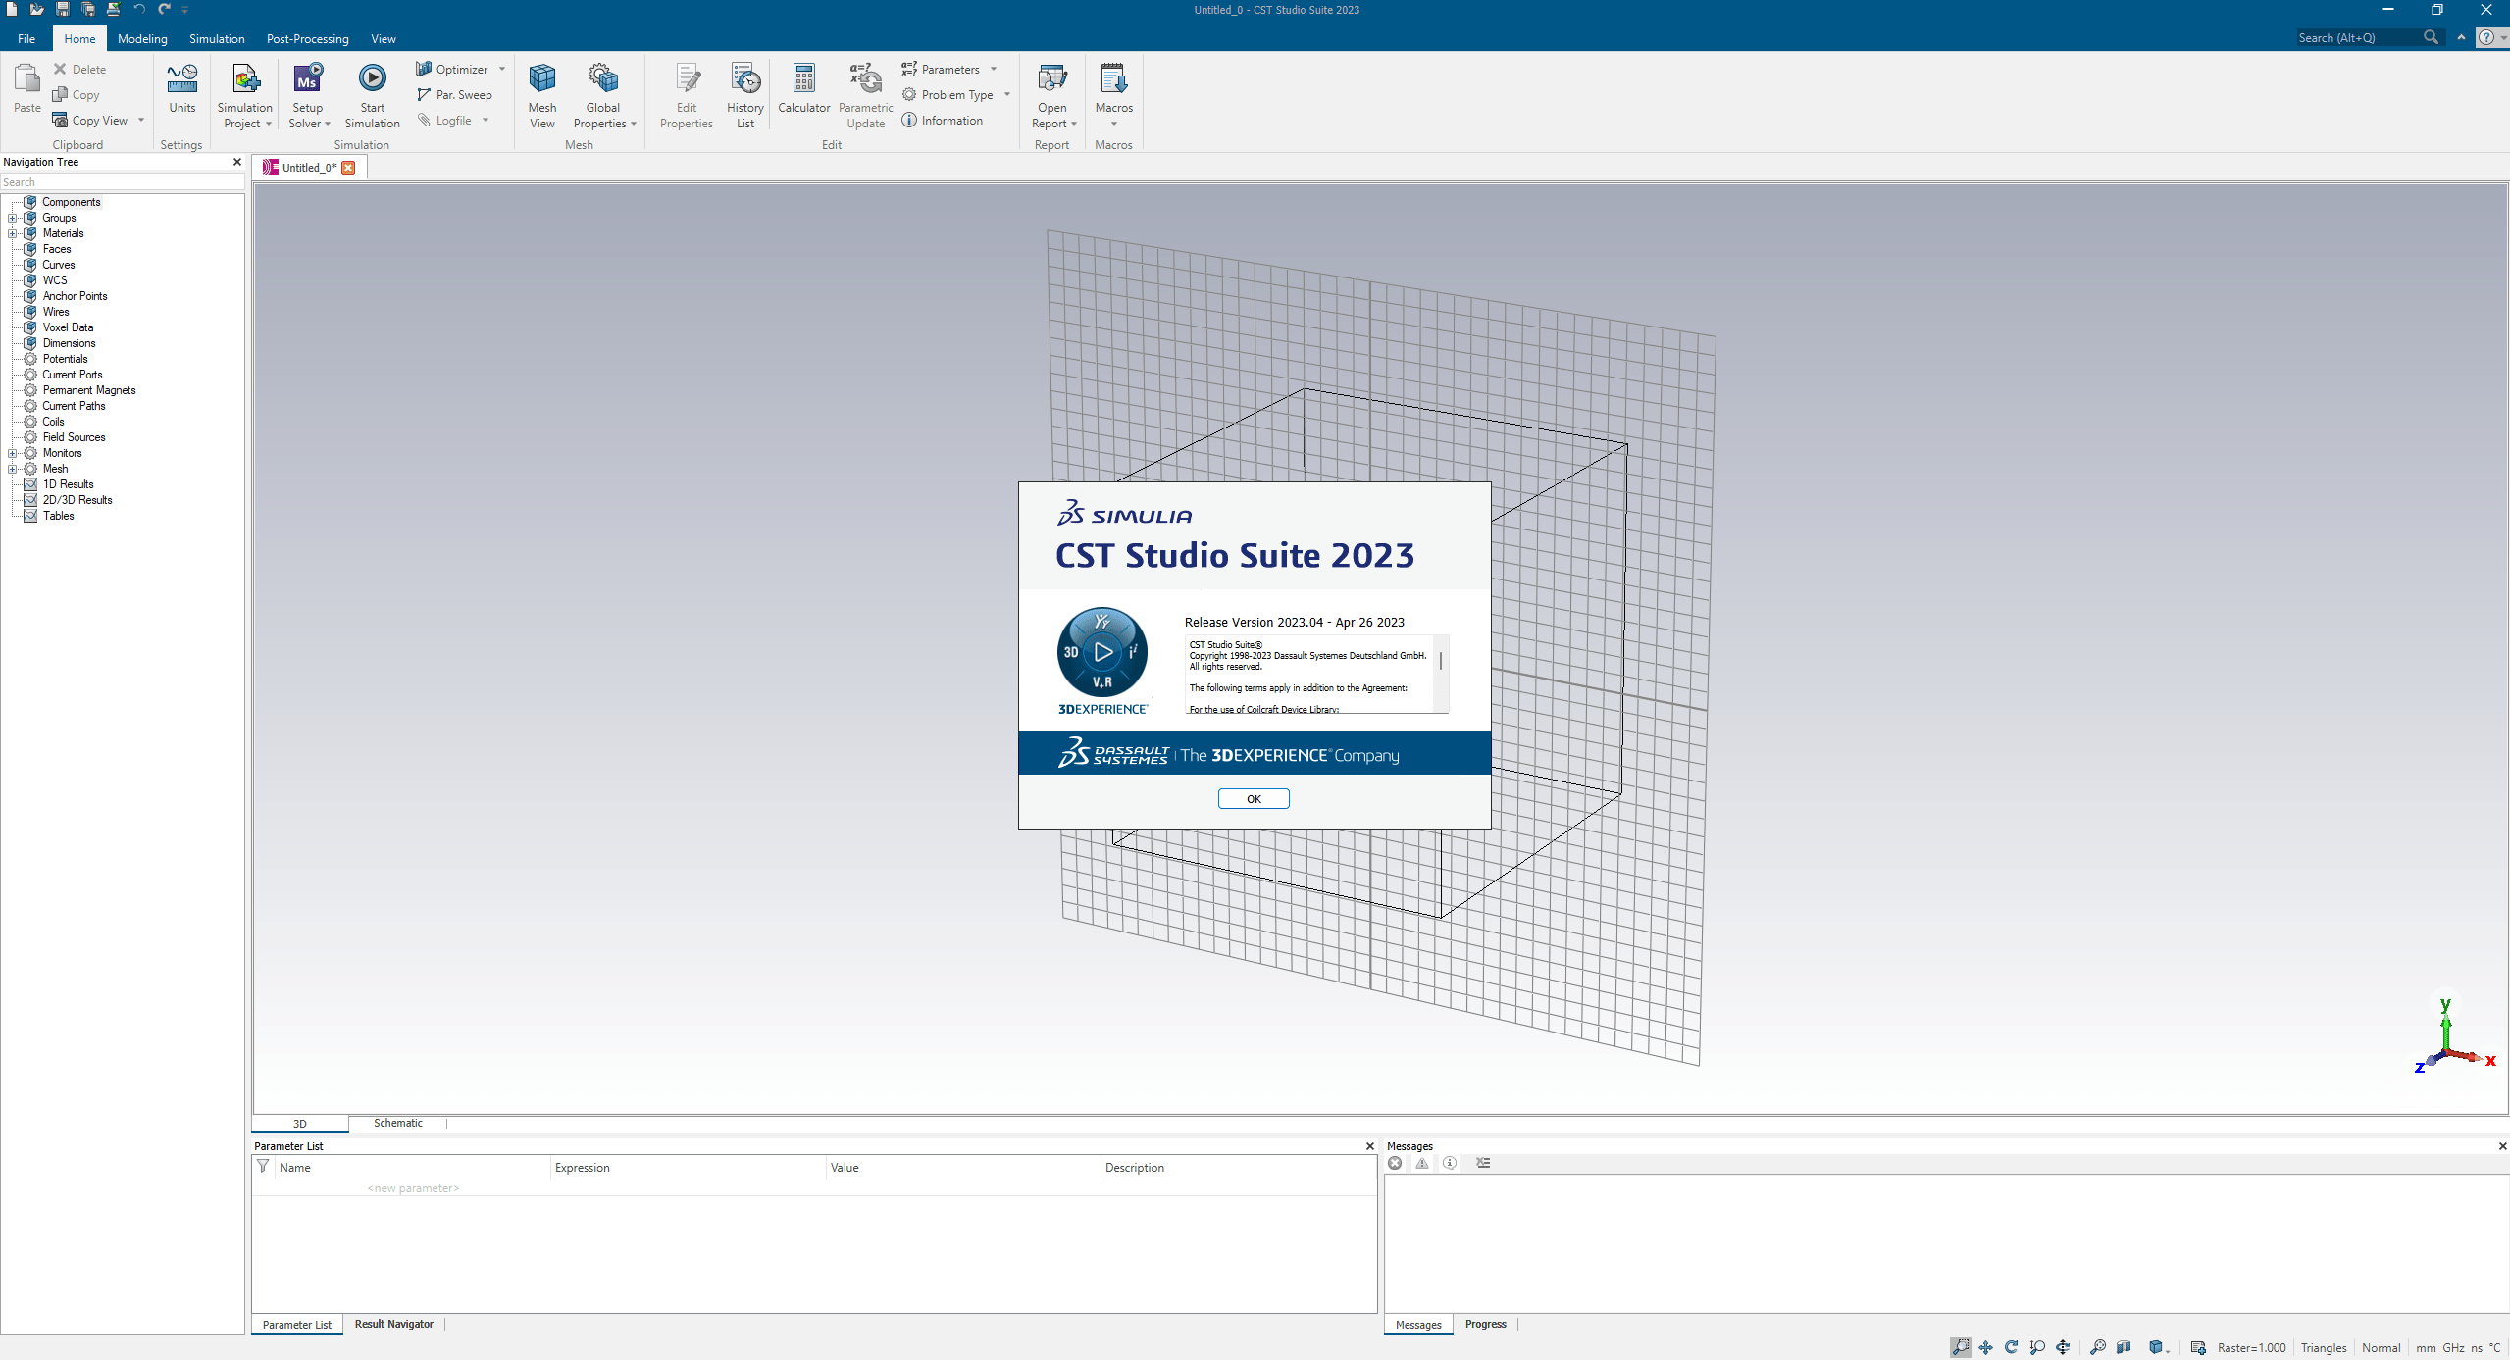Click the pan view icon in status bar
Image resolution: width=2510 pixels, height=1360 pixels.
pyautogui.click(x=1986, y=1347)
